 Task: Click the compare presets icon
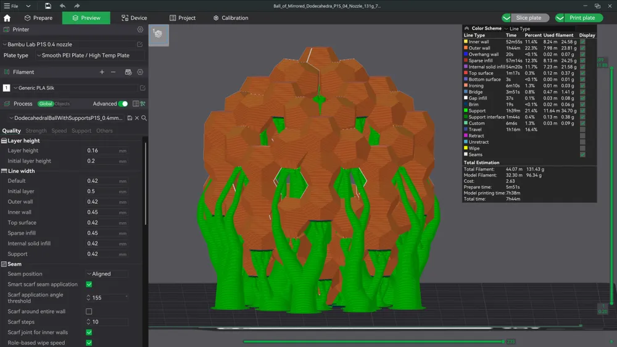click(x=143, y=104)
